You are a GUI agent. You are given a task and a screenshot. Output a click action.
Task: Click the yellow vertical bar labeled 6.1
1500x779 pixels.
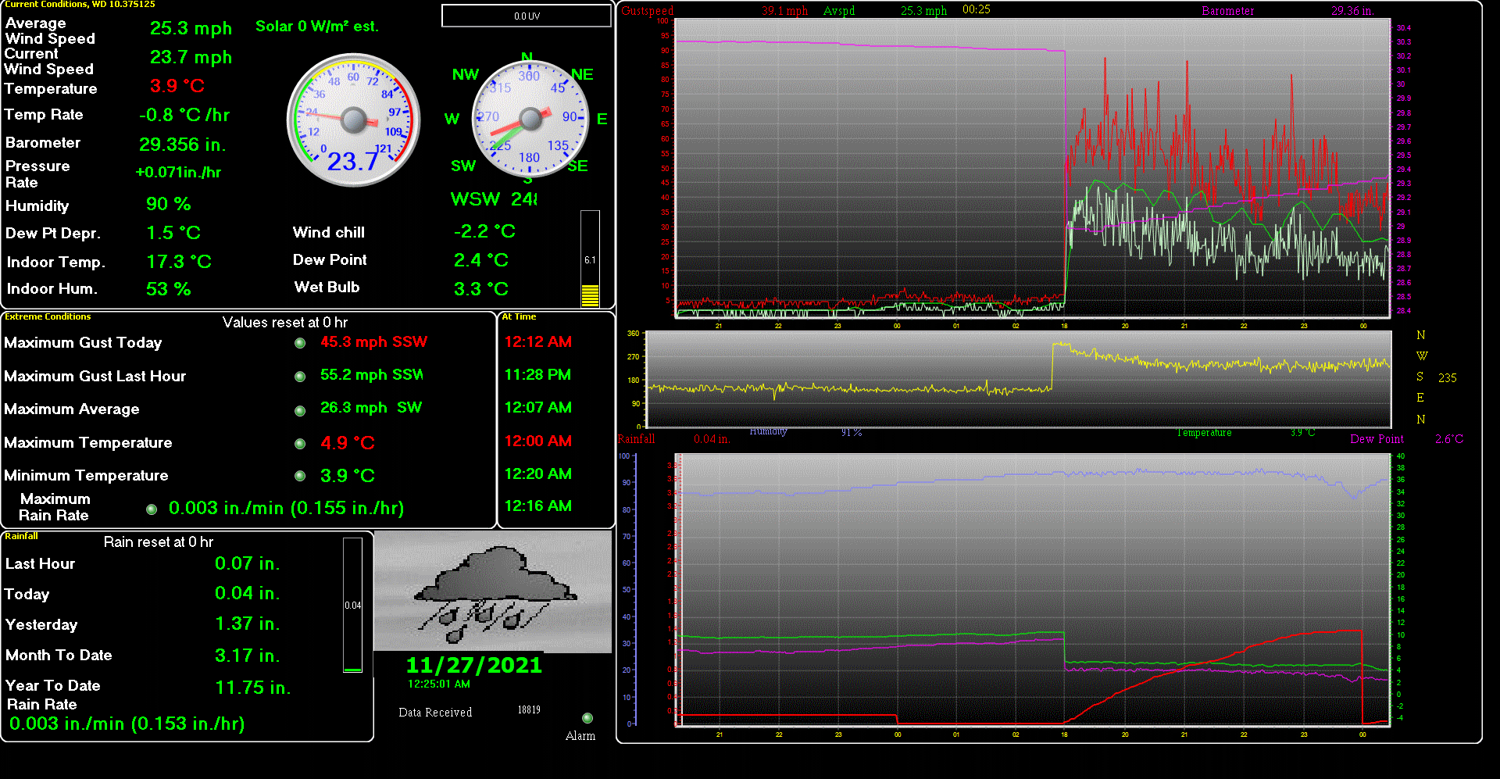(x=590, y=259)
